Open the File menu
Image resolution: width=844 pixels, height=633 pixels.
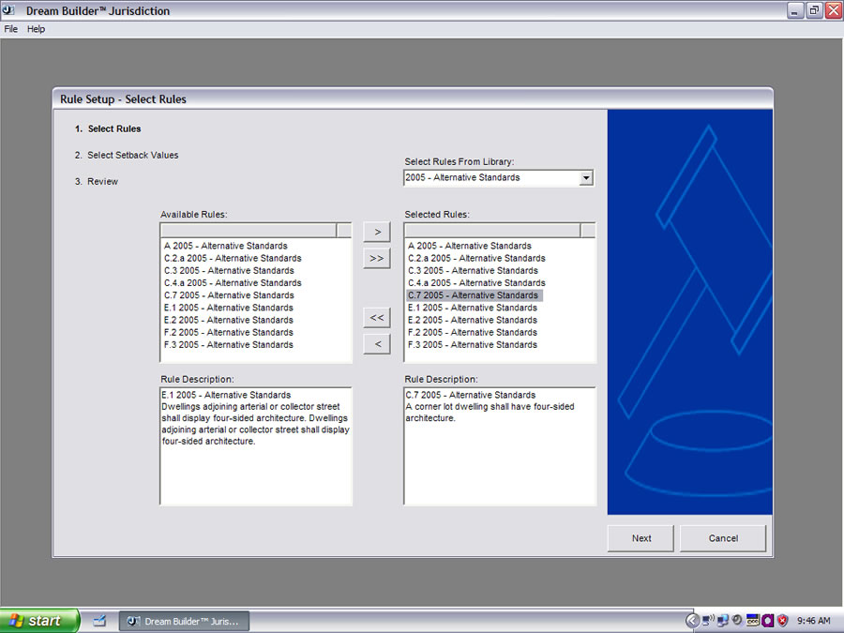pyautogui.click(x=10, y=29)
